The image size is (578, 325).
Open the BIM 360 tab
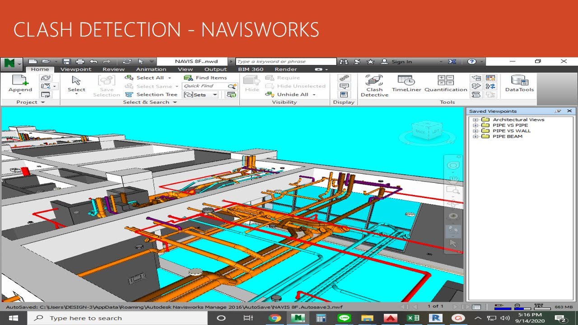[x=251, y=69]
